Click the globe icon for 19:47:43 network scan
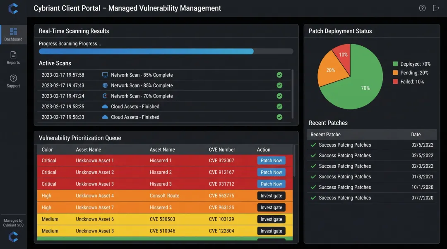Screen dimensions: 447x249 [x=105, y=85]
